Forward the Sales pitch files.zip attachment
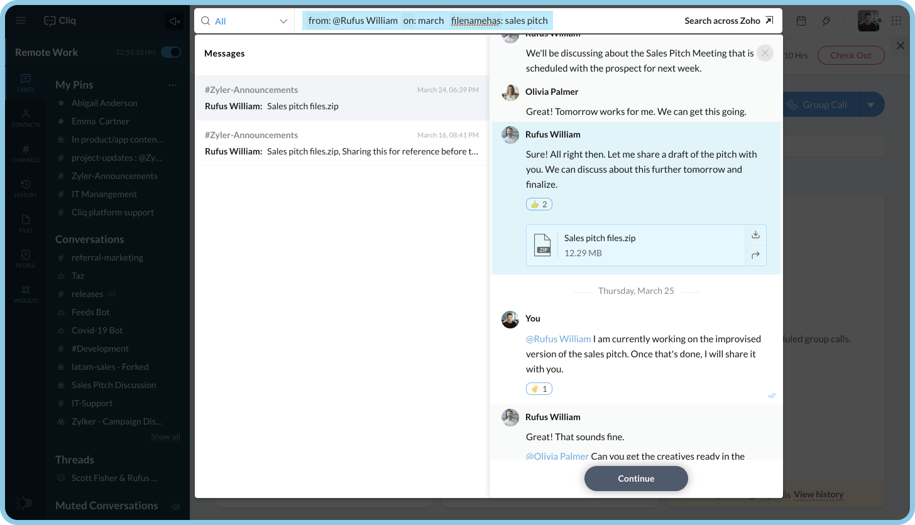Image resolution: width=915 pixels, height=525 pixels. pyautogui.click(x=755, y=255)
